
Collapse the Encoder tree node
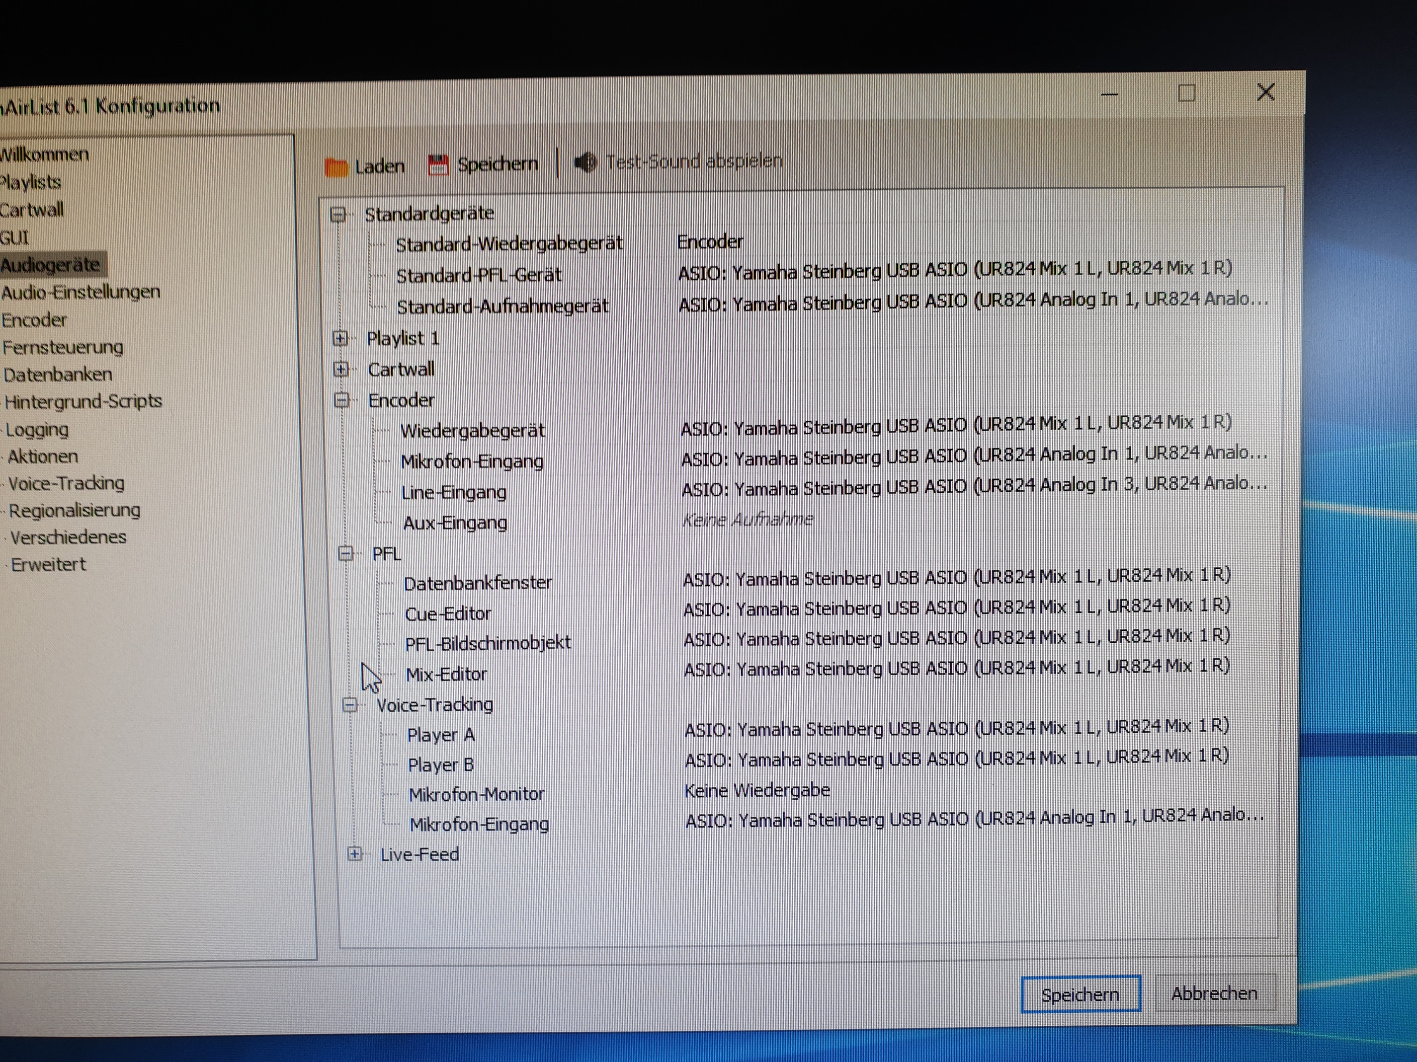[x=342, y=400]
